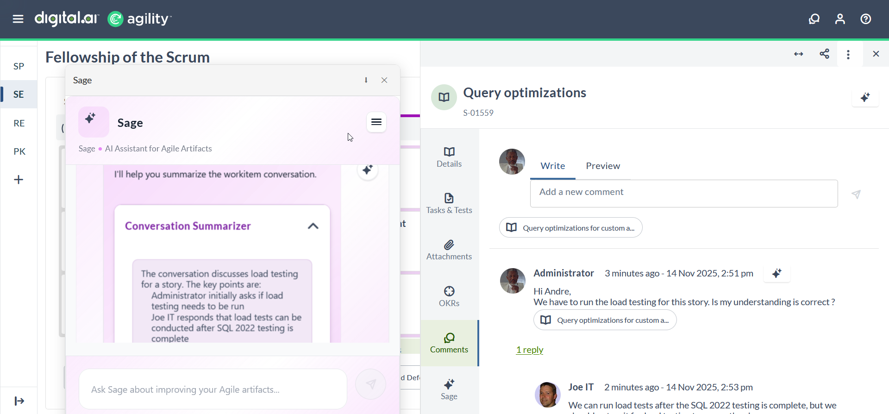The width and height of the screenshot is (889, 414).
Task: Click the 1 reply link
Action: (530, 350)
